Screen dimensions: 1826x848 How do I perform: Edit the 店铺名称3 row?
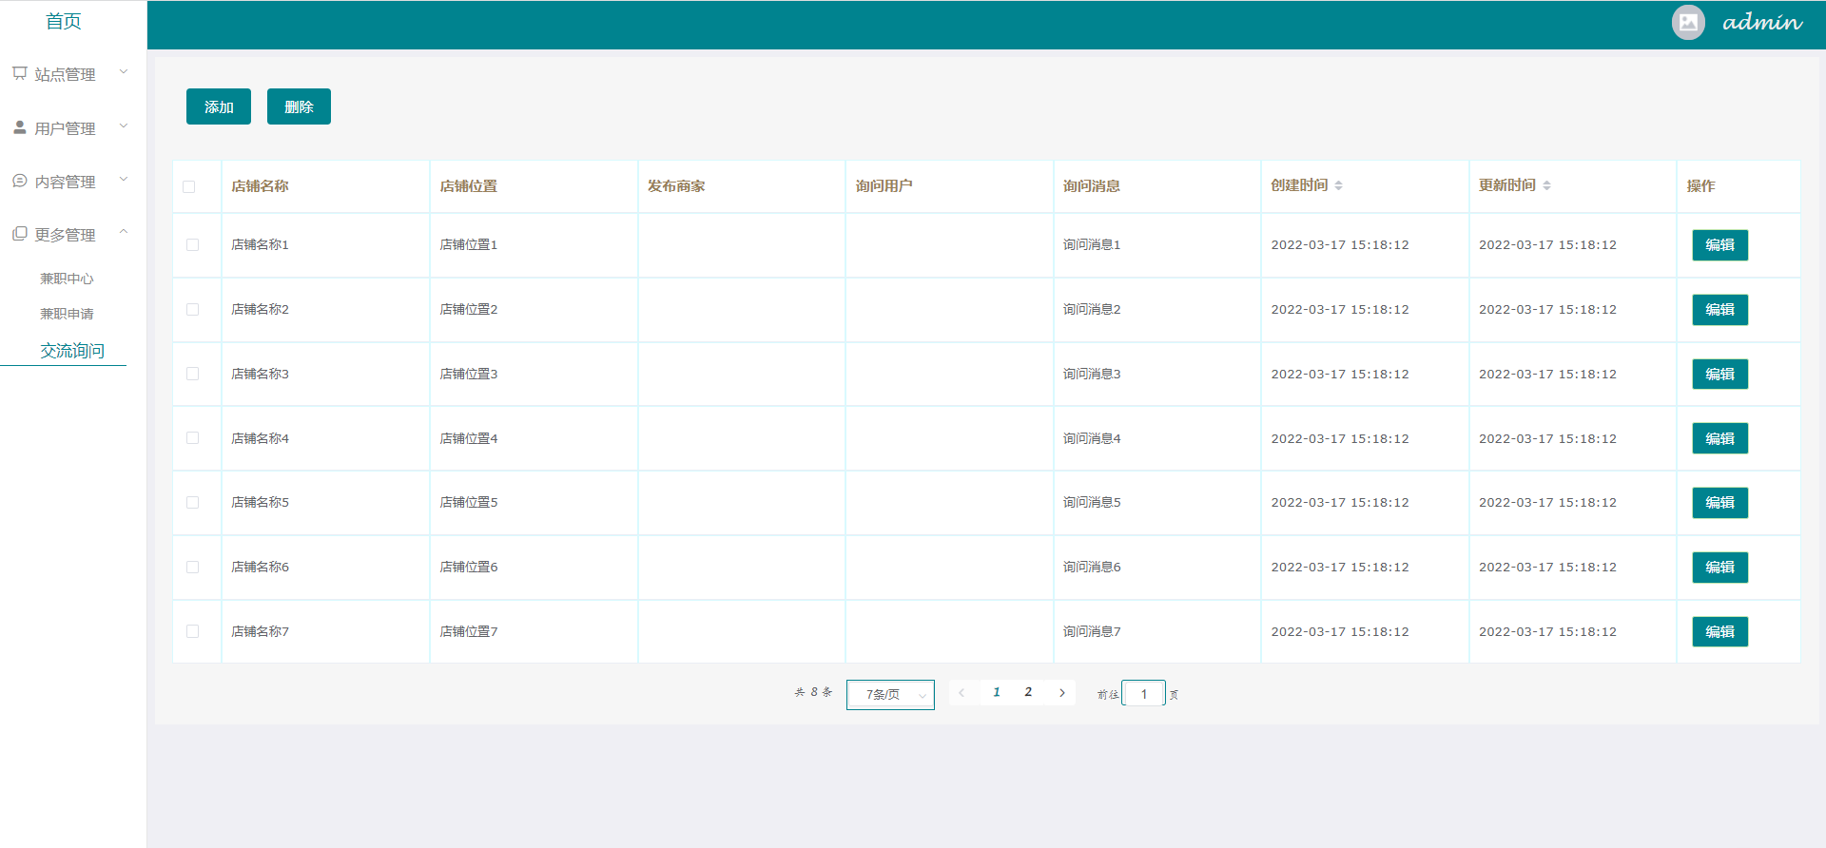tap(1719, 374)
